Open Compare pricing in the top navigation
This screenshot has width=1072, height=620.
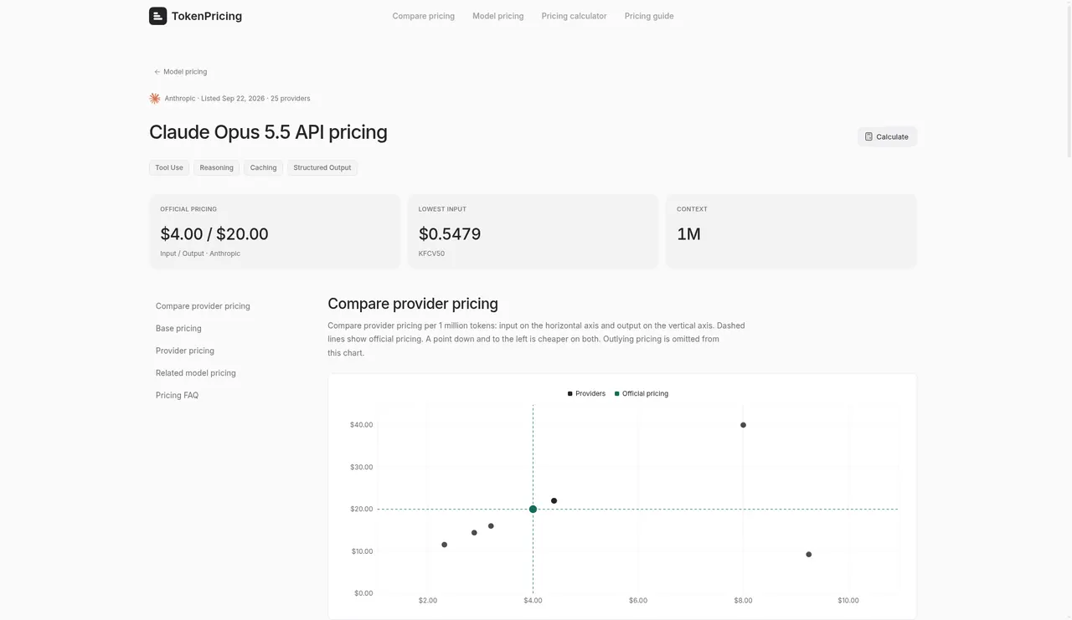[424, 16]
